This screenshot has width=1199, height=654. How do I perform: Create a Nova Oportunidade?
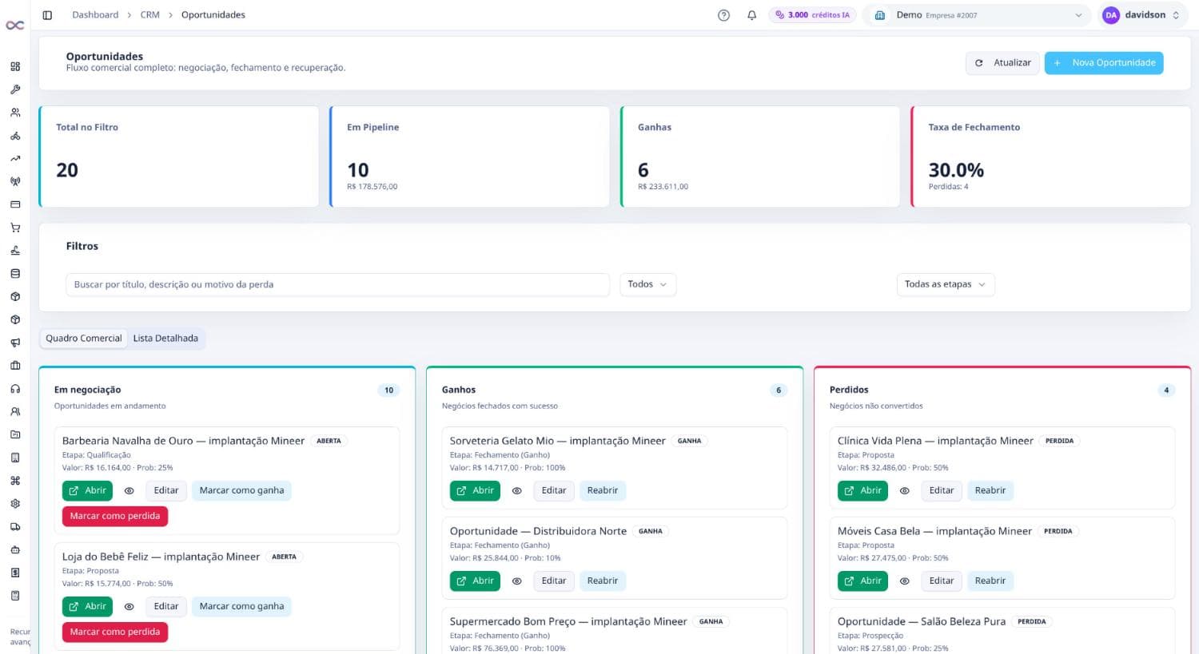point(1104,63)
